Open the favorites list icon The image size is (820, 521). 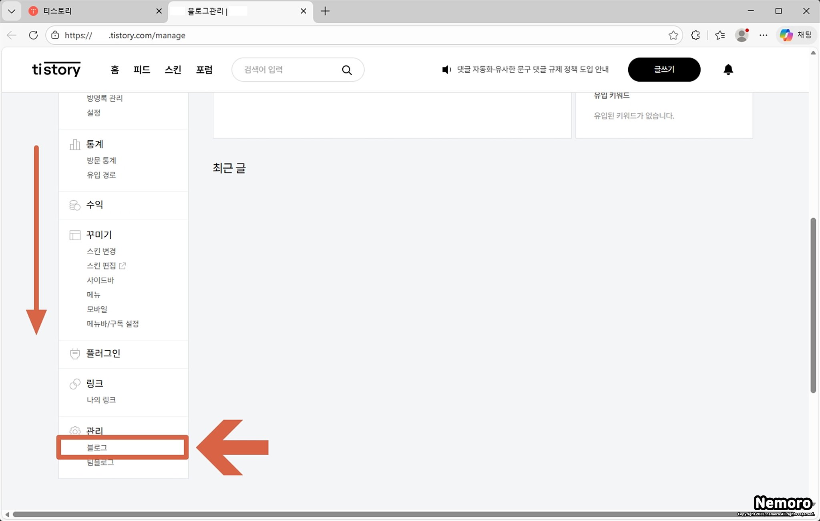(x=720, y=35)
